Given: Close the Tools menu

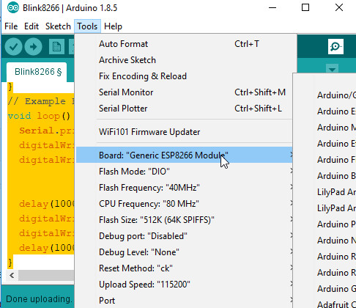Looking at the screenshot, I should tap(87, 26).
